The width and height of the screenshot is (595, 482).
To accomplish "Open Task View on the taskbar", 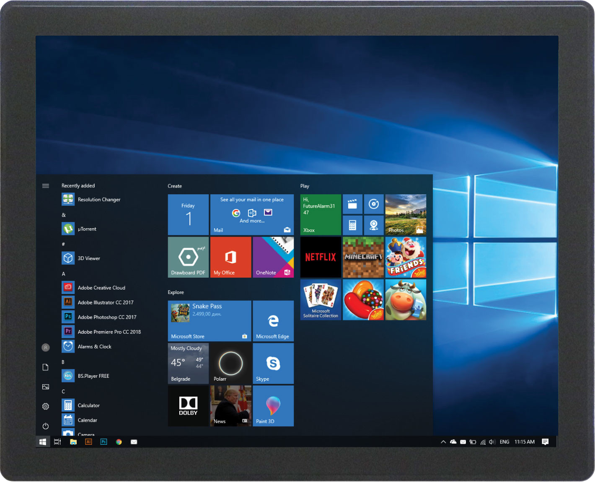I will point(57,442).
